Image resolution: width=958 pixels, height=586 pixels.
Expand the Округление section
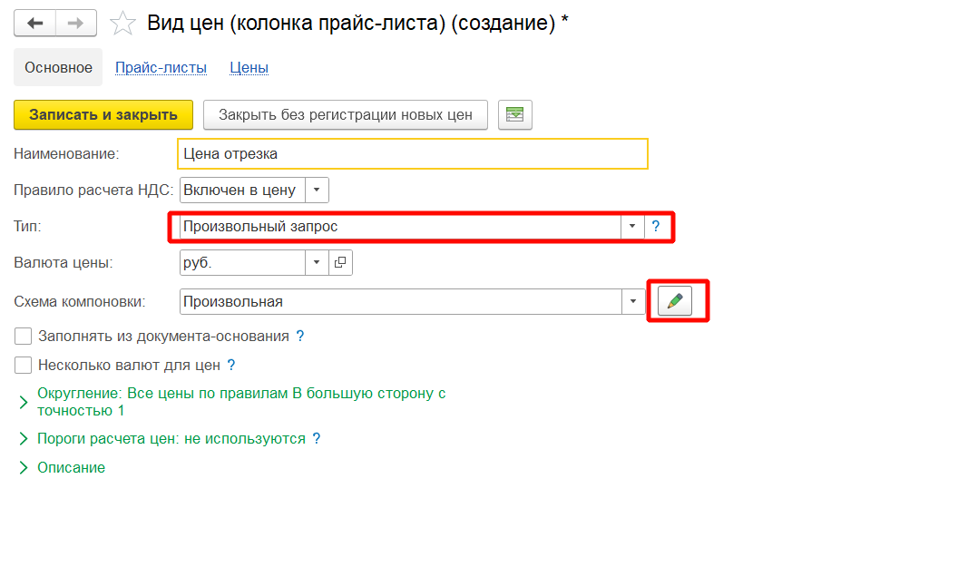24,403
